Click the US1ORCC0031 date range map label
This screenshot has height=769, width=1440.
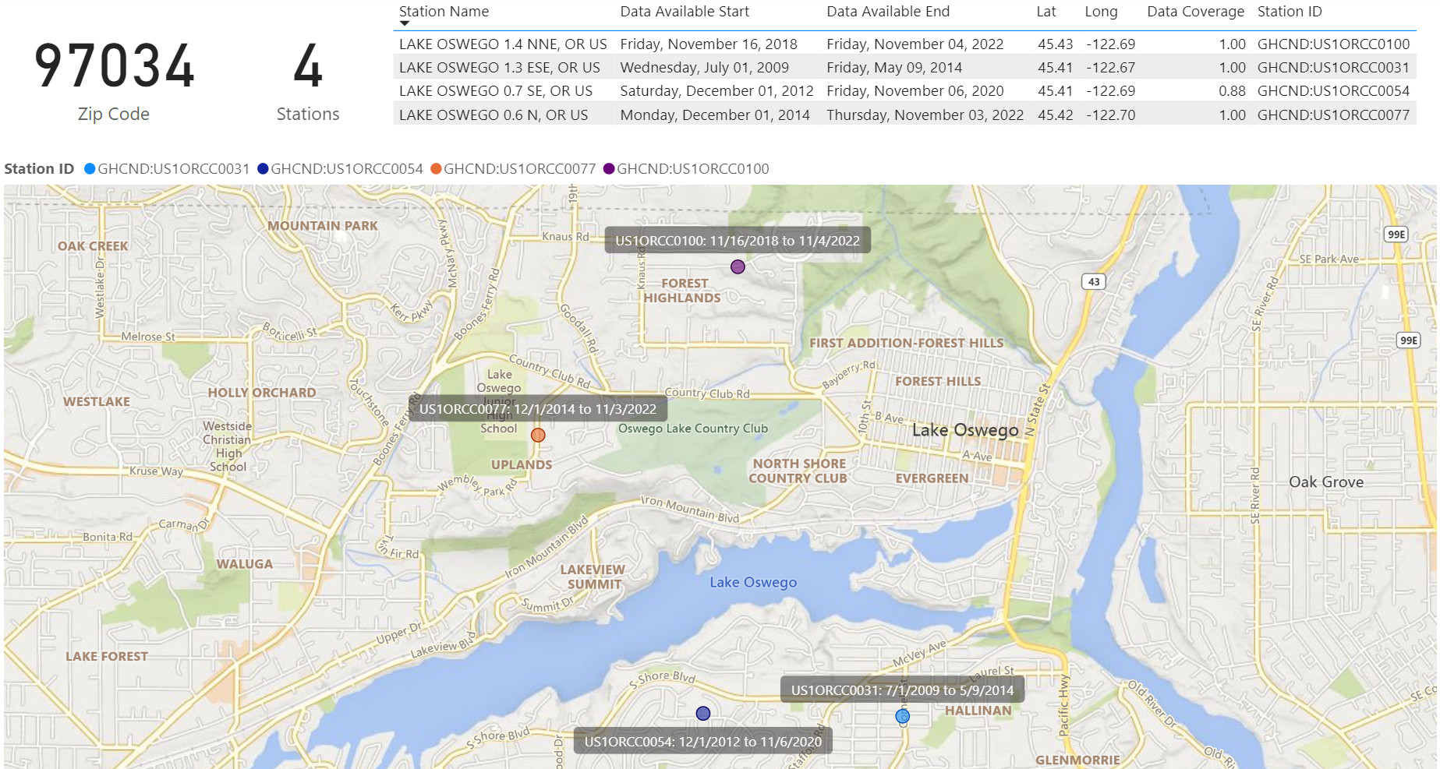pos(902,690)
